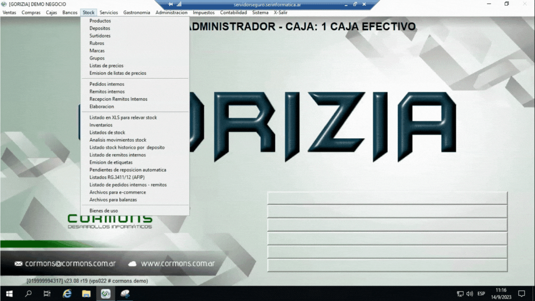Open the Compras menu

(31, 13)
